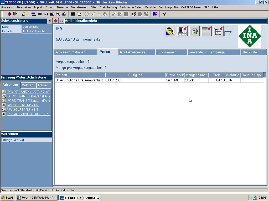Click the print icon in article header
Screen dimensions: 269x201
194,32
